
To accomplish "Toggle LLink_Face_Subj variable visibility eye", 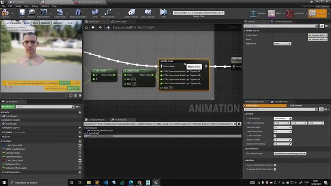I will [80, 145].
